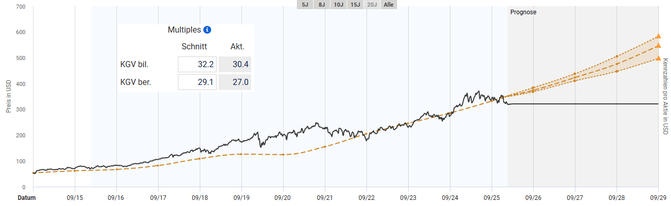This screenshot has width=671, height=206.
Task: Click the KGV ber. Schnitt input field
Action: [x=197, y=82]
